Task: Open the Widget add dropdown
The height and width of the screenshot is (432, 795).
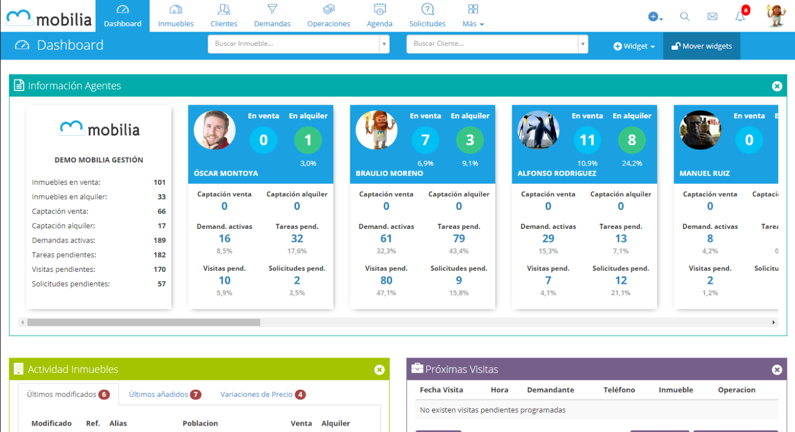Action: coord(634,46)
